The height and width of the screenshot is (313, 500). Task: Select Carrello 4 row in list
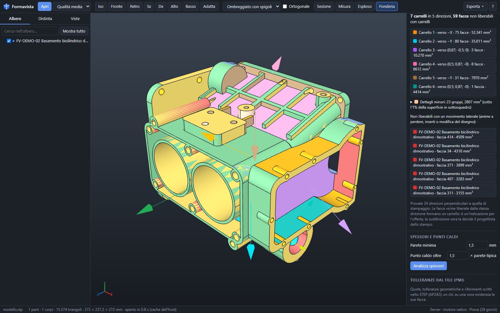click(453, 66)
